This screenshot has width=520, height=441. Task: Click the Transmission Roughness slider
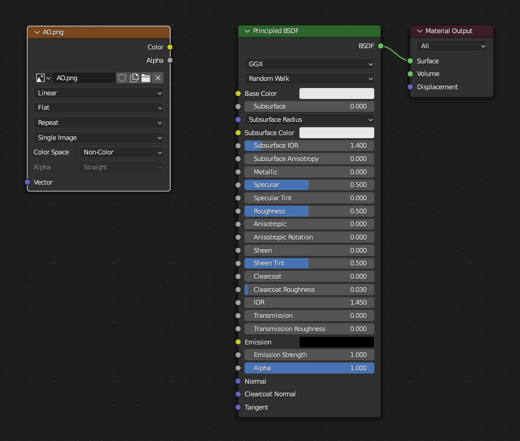point(310,329)
